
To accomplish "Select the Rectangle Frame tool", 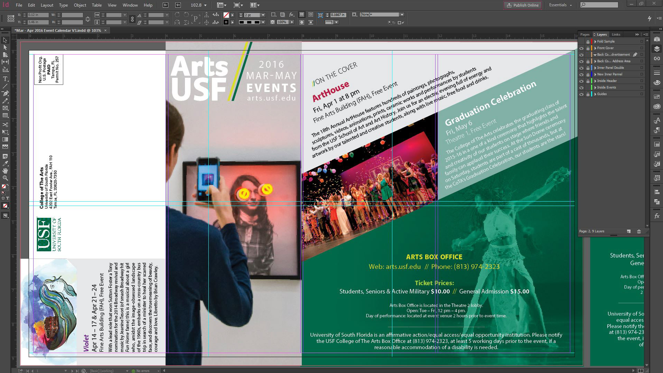I will (x=5, y=108).
